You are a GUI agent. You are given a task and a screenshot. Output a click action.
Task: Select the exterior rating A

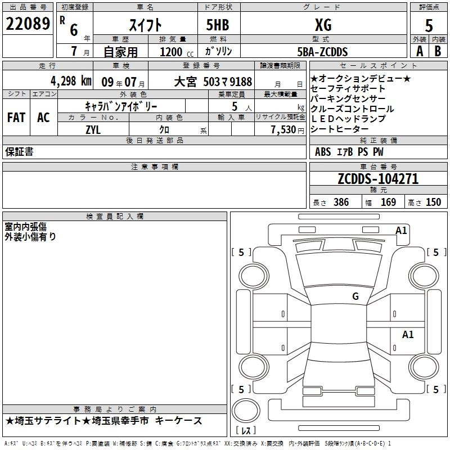[x=420, y=51]
